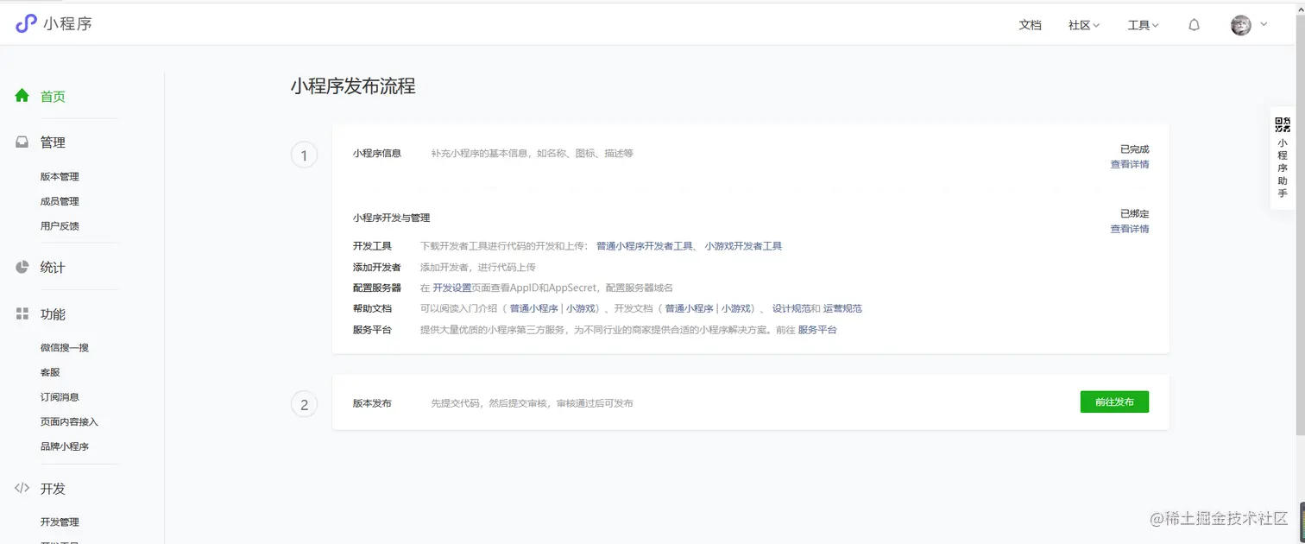Open 成员管理 in the sidebar
This screenshot has width=1305, height=544.
click(x=60, y=201)
